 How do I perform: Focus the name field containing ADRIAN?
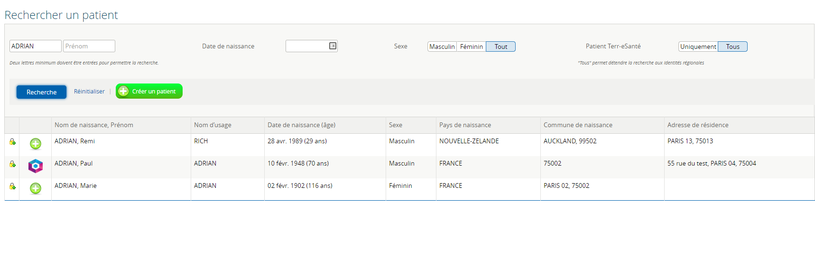pyautogui.click(x=36, y=46)
